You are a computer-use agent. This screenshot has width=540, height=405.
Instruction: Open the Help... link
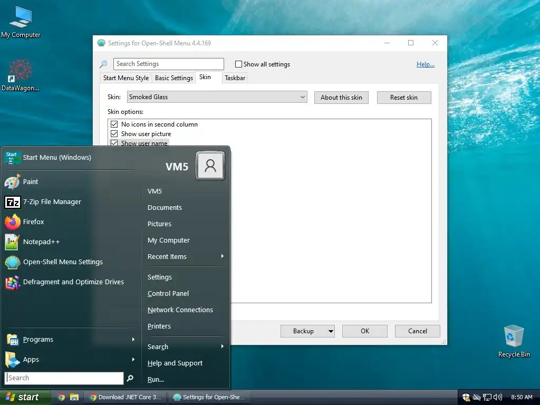(426, 64)
